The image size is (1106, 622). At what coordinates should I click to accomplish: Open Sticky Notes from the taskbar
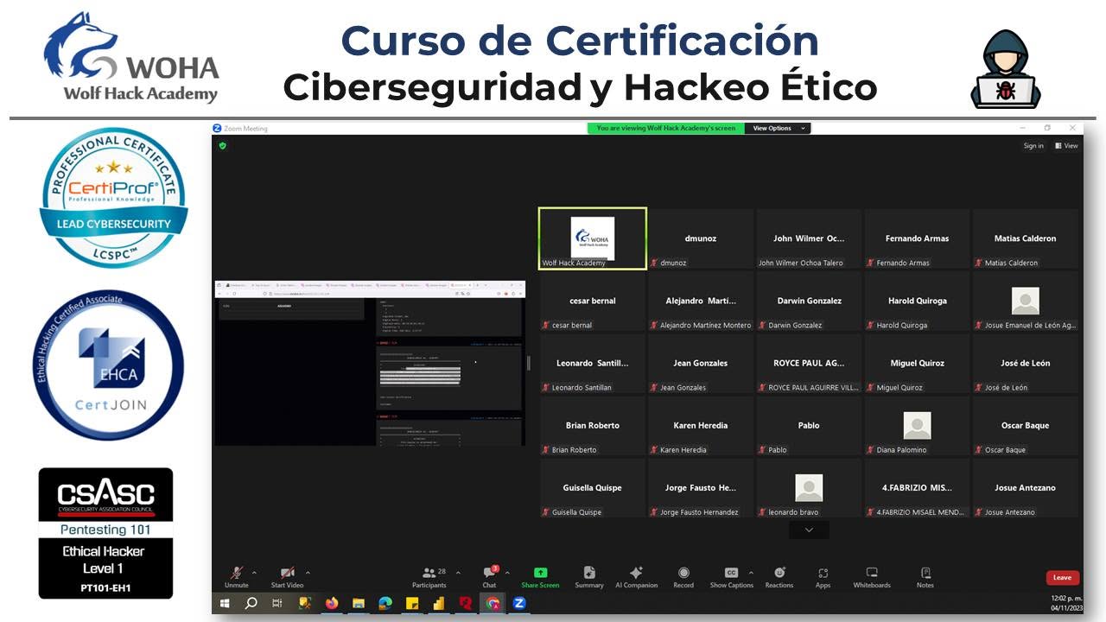[x=412, y=603]
